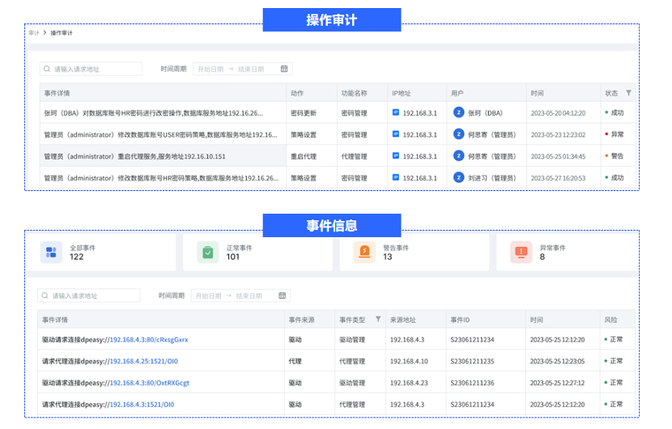Click the 异常 status in the audit table

click(x=615, y=134)
